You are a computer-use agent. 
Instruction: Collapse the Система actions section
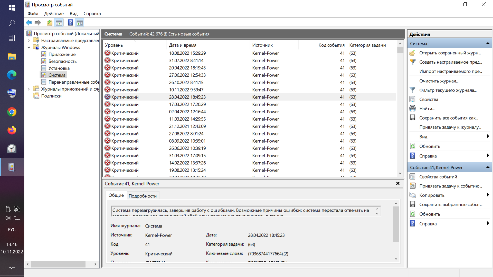point(488,43)
